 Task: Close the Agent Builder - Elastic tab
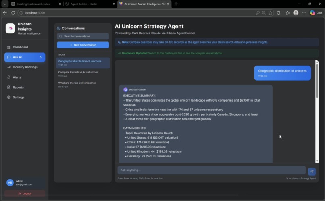[x=114, y=4]
